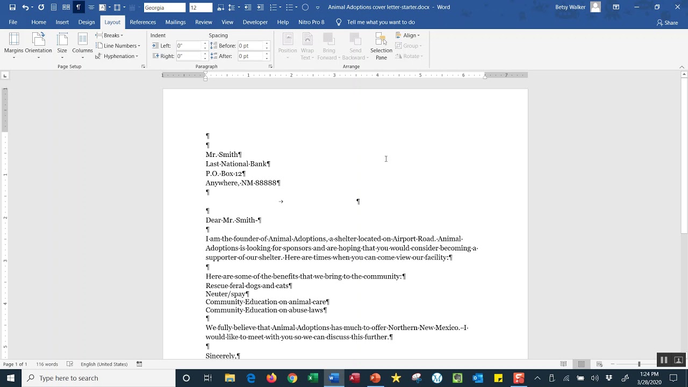This screenshot has height=387, width=688.
Task: Switch to Read Mode view
Action: 563,364
